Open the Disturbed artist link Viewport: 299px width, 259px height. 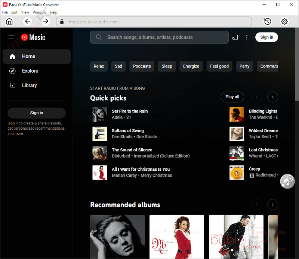[121, 156]
